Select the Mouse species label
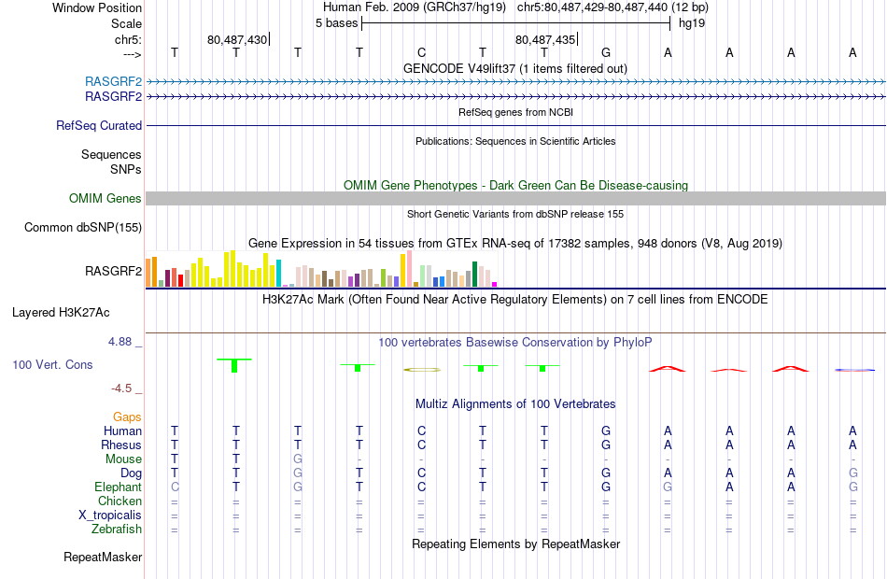Viewport: 887px width, 579px height. click(123, 459)
